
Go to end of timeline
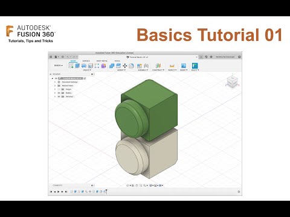66,192
